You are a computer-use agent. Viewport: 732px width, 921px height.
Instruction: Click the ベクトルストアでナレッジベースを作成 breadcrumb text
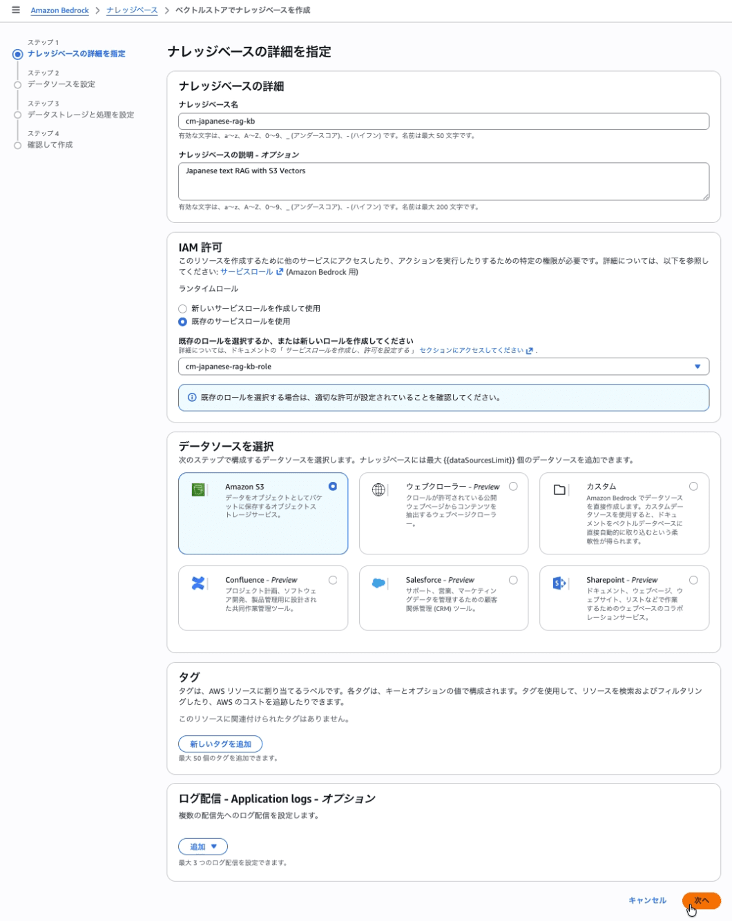[x=242, y=10]
